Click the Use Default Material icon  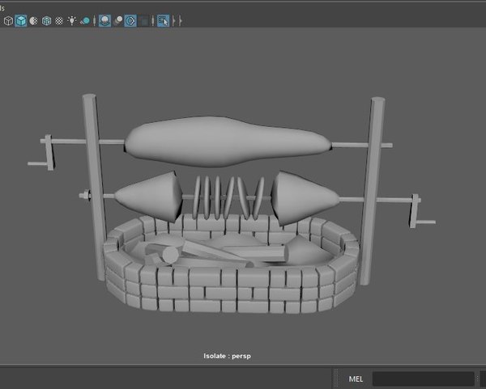(x=33, y=20)
